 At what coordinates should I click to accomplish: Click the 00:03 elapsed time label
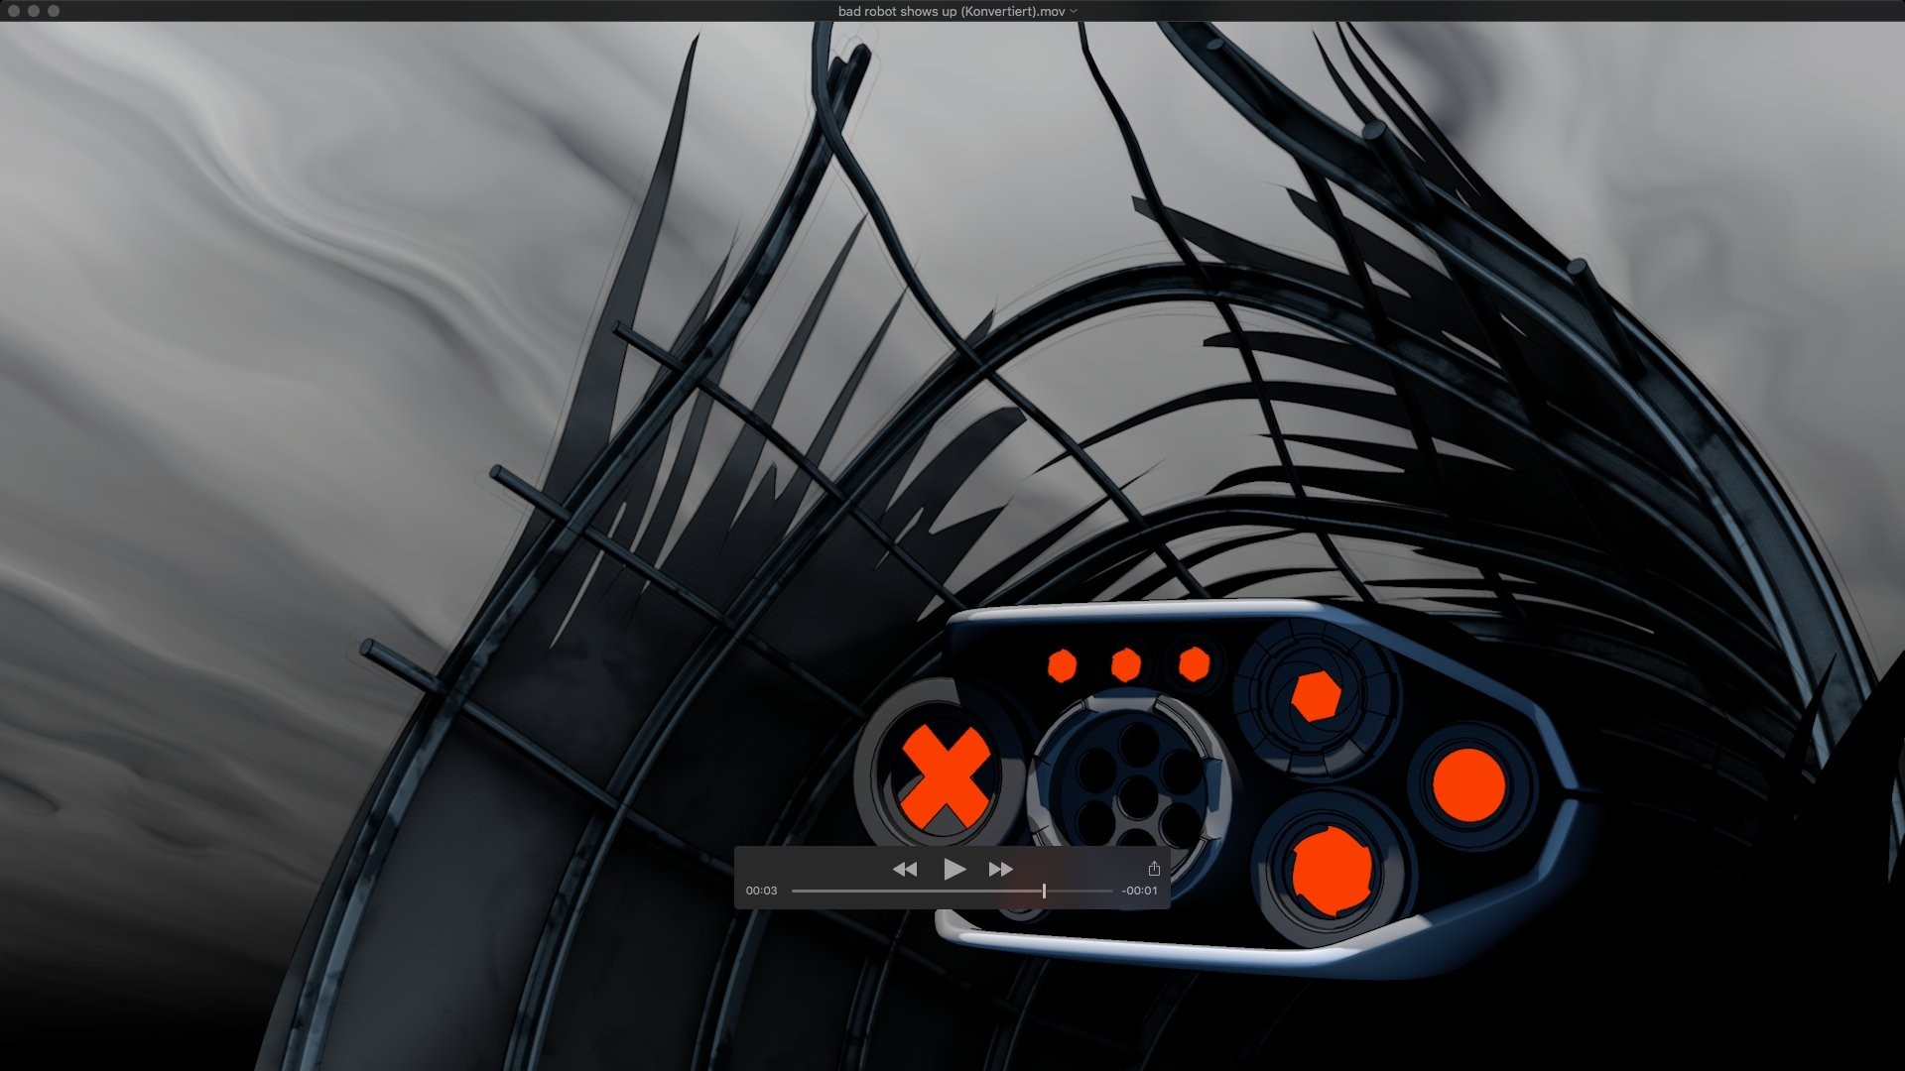pos(761,891)
